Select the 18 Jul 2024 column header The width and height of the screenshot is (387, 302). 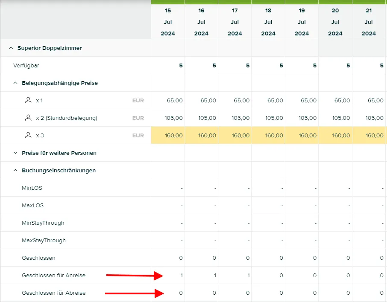tap(268, 22)
